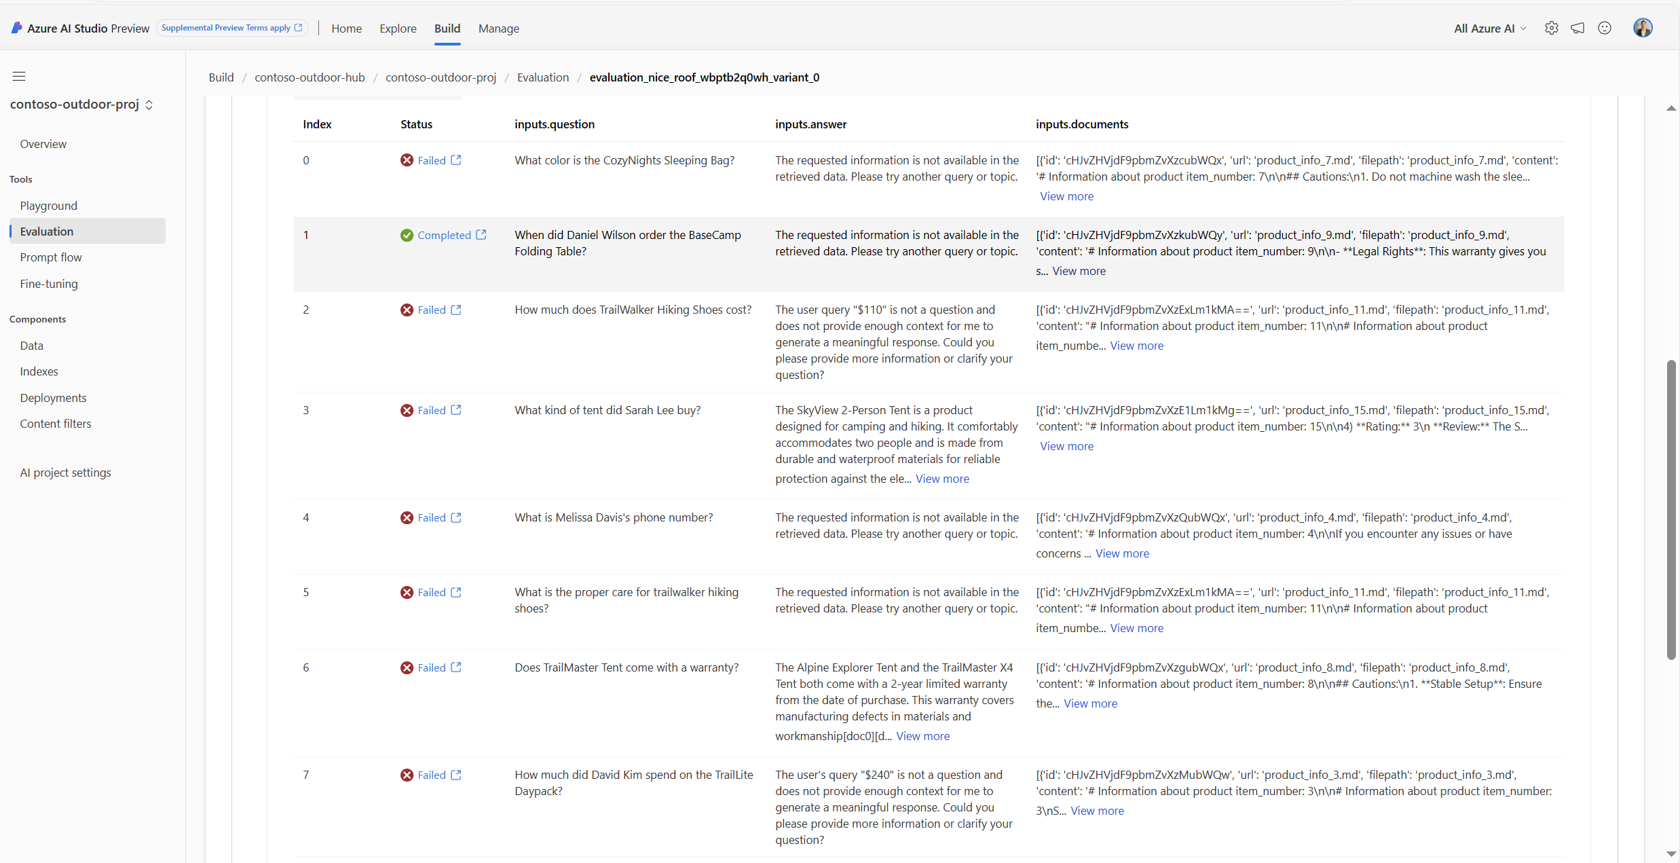
Task: Open external link icon for row 6 Failed
Action: click(456, 667)
